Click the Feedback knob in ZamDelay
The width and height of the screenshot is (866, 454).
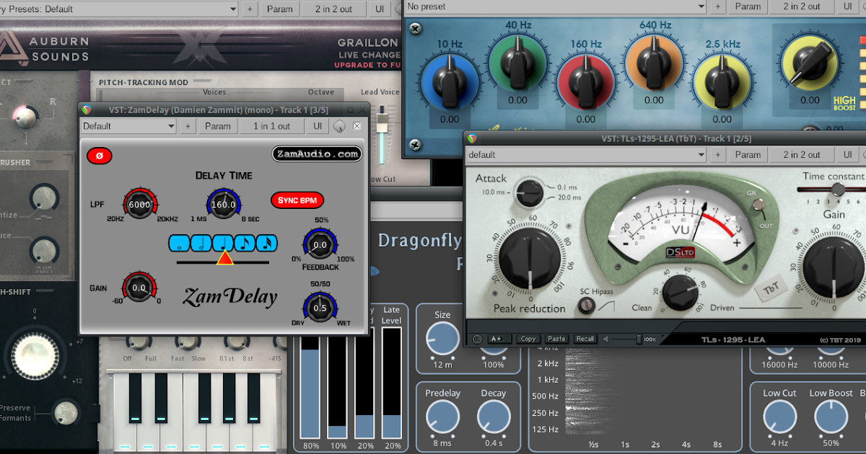[x=320, y=245]
